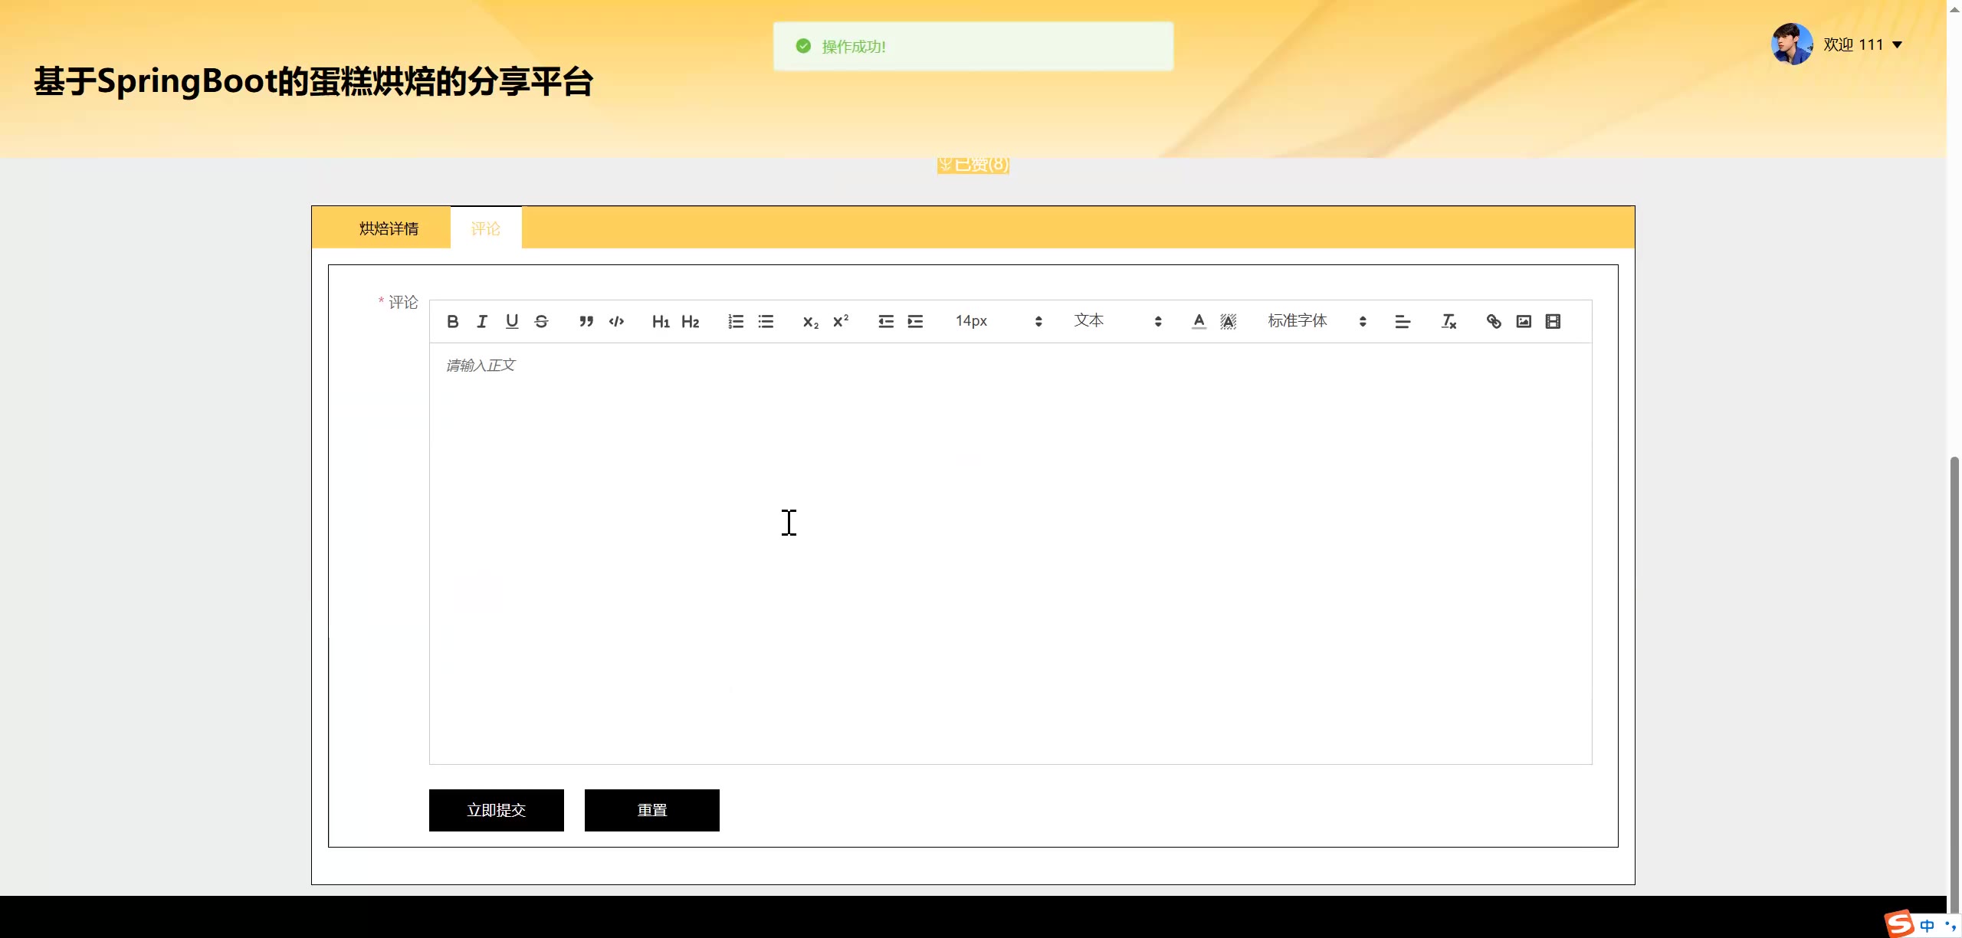Toggle underline formatting button
Screen dimensions: 1962x938
pyautogui.click(x=512, y=322)
